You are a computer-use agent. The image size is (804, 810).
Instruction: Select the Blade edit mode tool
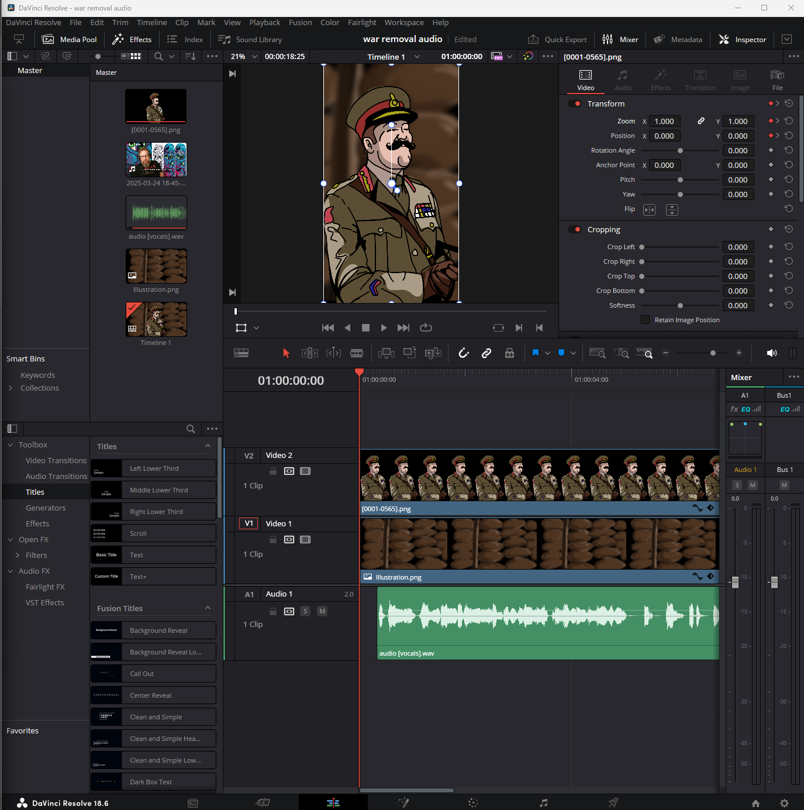point(357,353)
